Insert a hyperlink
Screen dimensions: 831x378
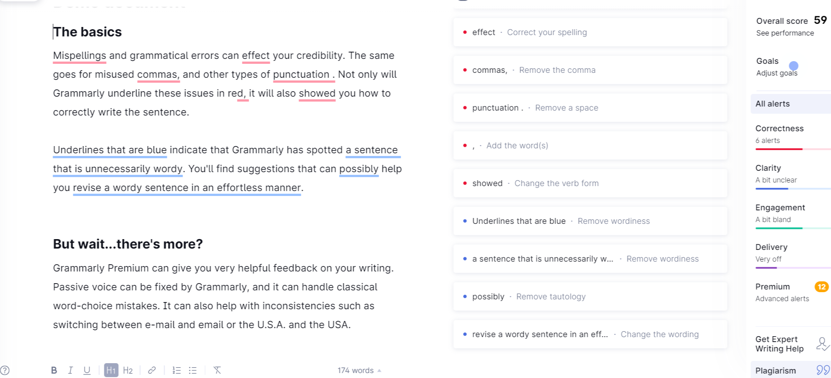[x=152, y=370]
